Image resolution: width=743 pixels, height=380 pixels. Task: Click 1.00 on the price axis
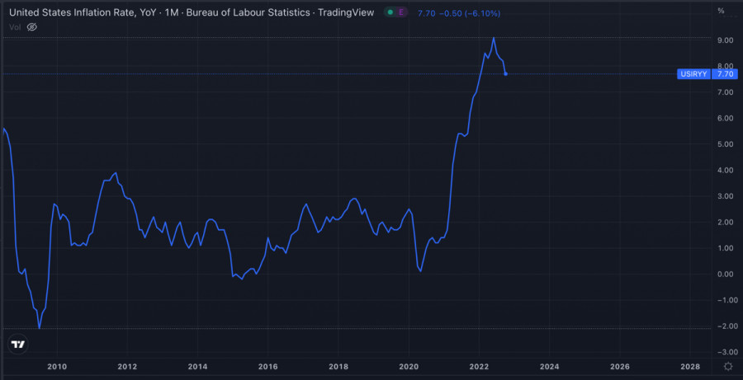[726, 248]
